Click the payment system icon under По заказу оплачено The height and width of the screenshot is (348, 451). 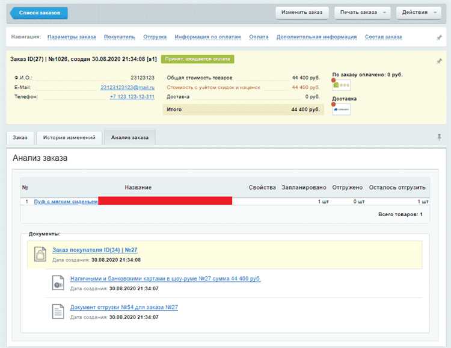[342, 85]
